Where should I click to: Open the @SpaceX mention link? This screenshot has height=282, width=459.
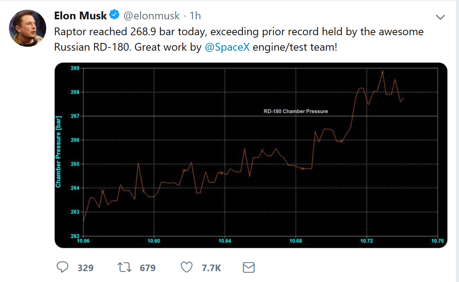tap(227, 48)
